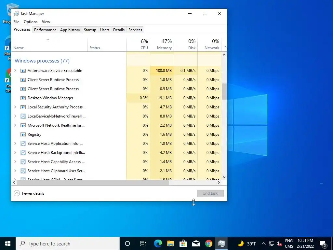Open Task View on the taskbar
Image resolution: width=333 pixels, height=250 pixels.
143,243
